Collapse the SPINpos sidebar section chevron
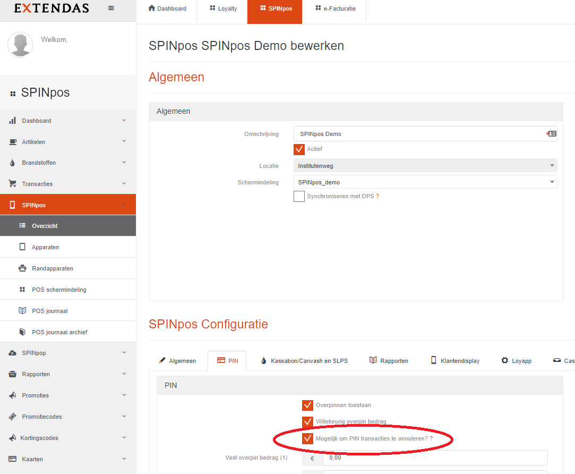This screenshot has height=474, width=575. (124, 205)
